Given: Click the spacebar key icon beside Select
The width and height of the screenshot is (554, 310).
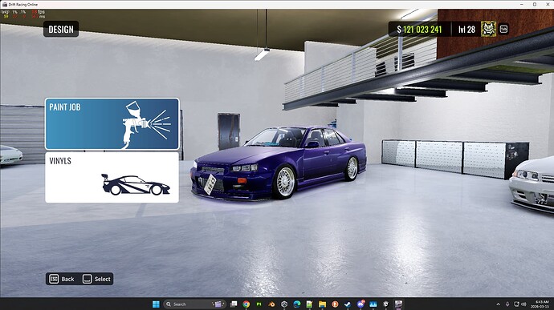Looking at the screenshot, I should tap(87, 279).
